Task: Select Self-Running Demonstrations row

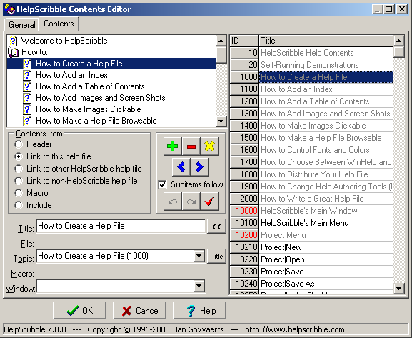Action: [x=326, y=65]
